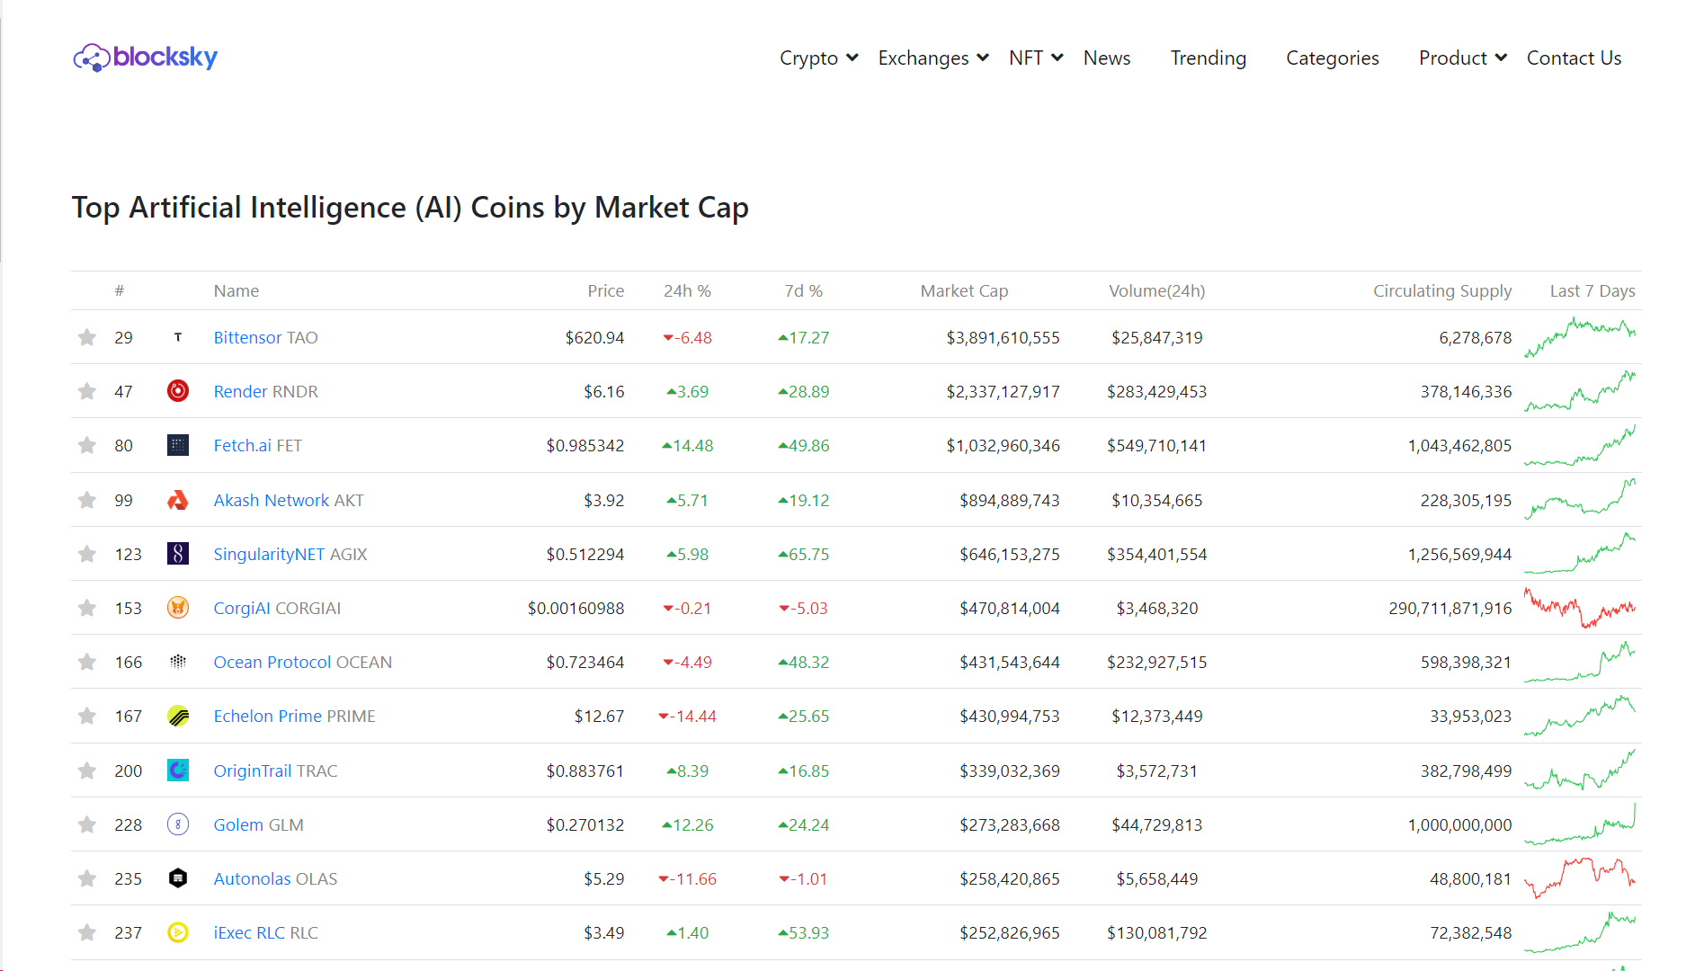Favorite Render with its star
This screenshot has height=971, width=1704.
[87, 391]
